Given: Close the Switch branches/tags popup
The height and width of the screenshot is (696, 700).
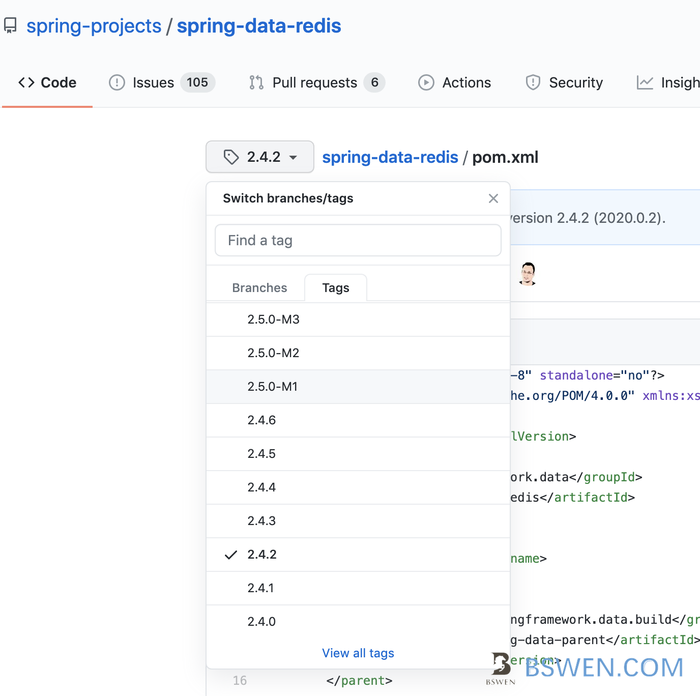Looking at the screenshot, I should (x=493, y=198).
